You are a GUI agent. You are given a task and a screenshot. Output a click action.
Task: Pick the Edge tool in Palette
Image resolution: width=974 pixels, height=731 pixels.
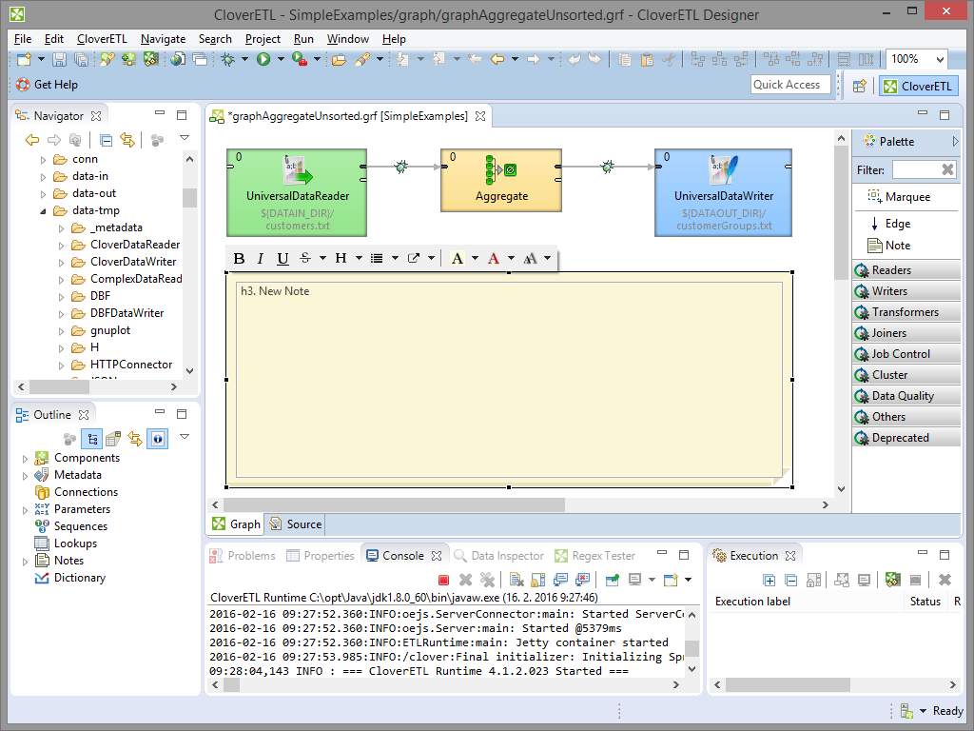[x=889, y=224]
